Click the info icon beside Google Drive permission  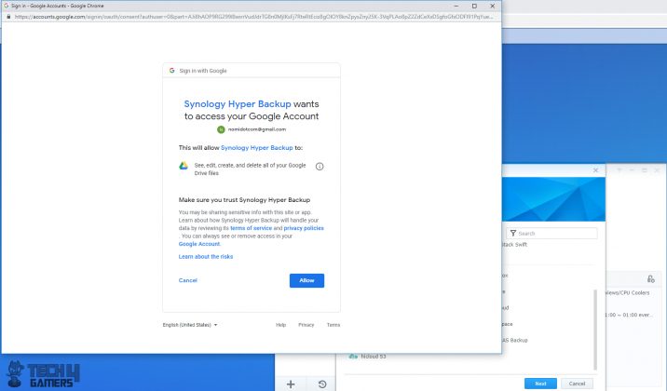coord(320,167)
